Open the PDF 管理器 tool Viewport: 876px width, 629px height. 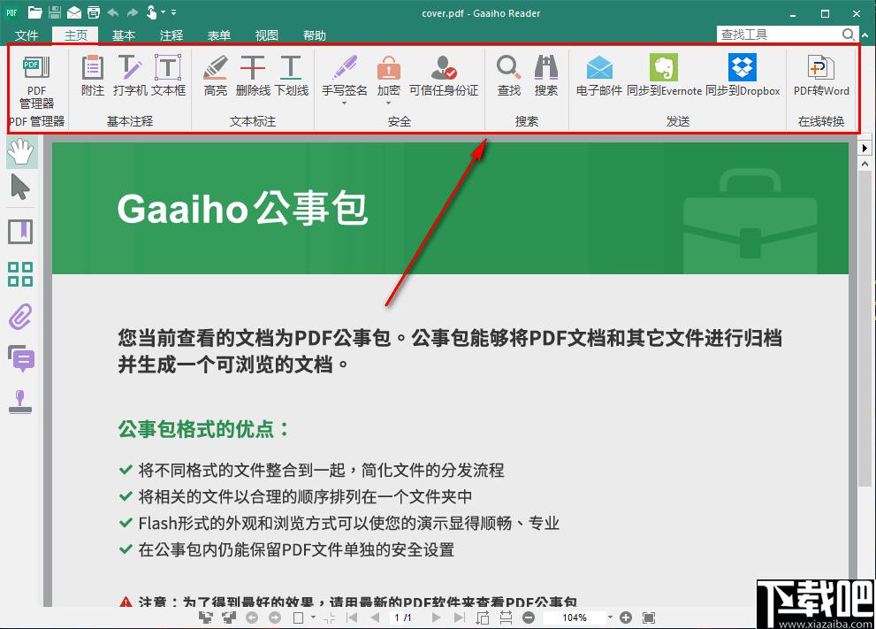(x=36, y=81)
